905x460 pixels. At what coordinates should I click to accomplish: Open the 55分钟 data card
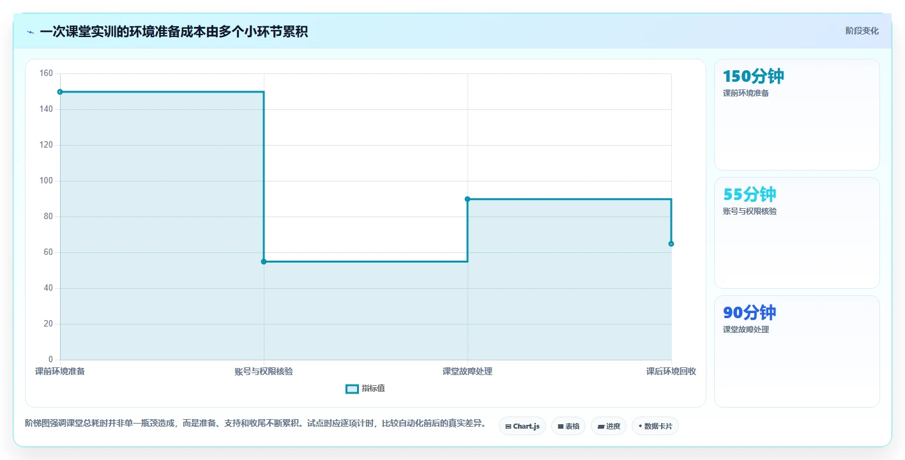(796, 233)
